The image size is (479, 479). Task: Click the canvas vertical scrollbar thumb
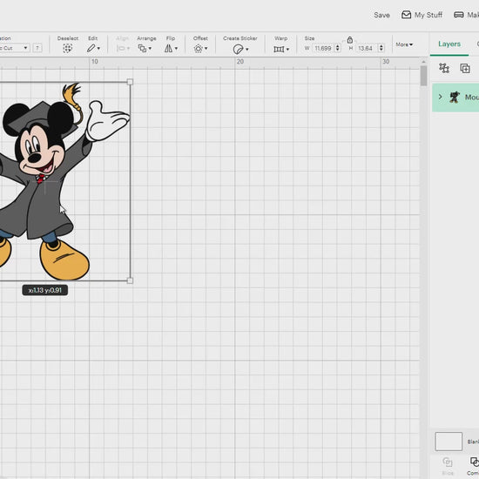click(423, 76)
